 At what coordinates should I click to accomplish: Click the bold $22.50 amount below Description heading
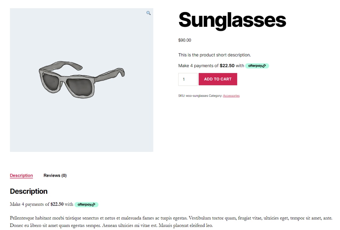57,204
